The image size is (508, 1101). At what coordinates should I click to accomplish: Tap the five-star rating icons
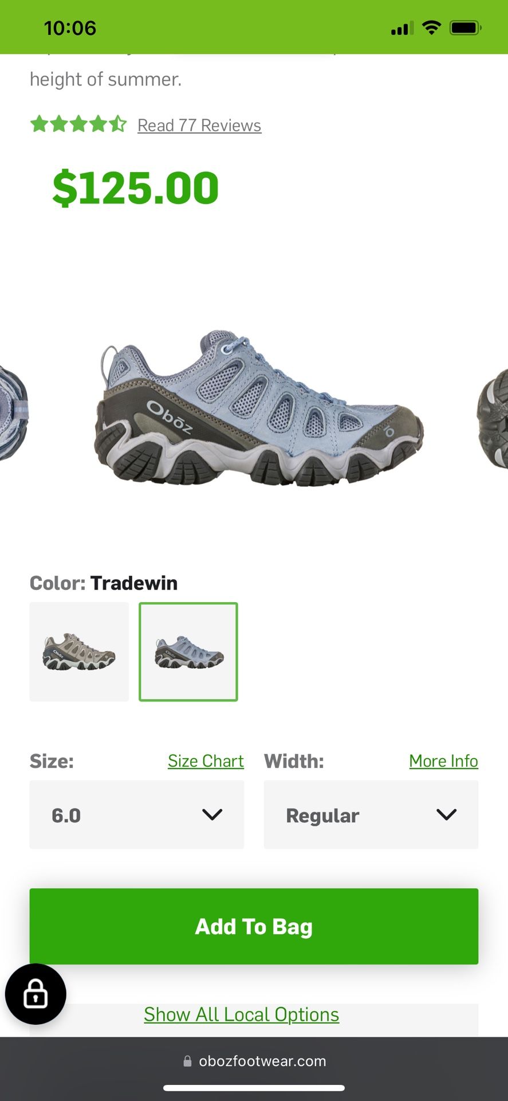pyautogui.click(x=78, y=124)
